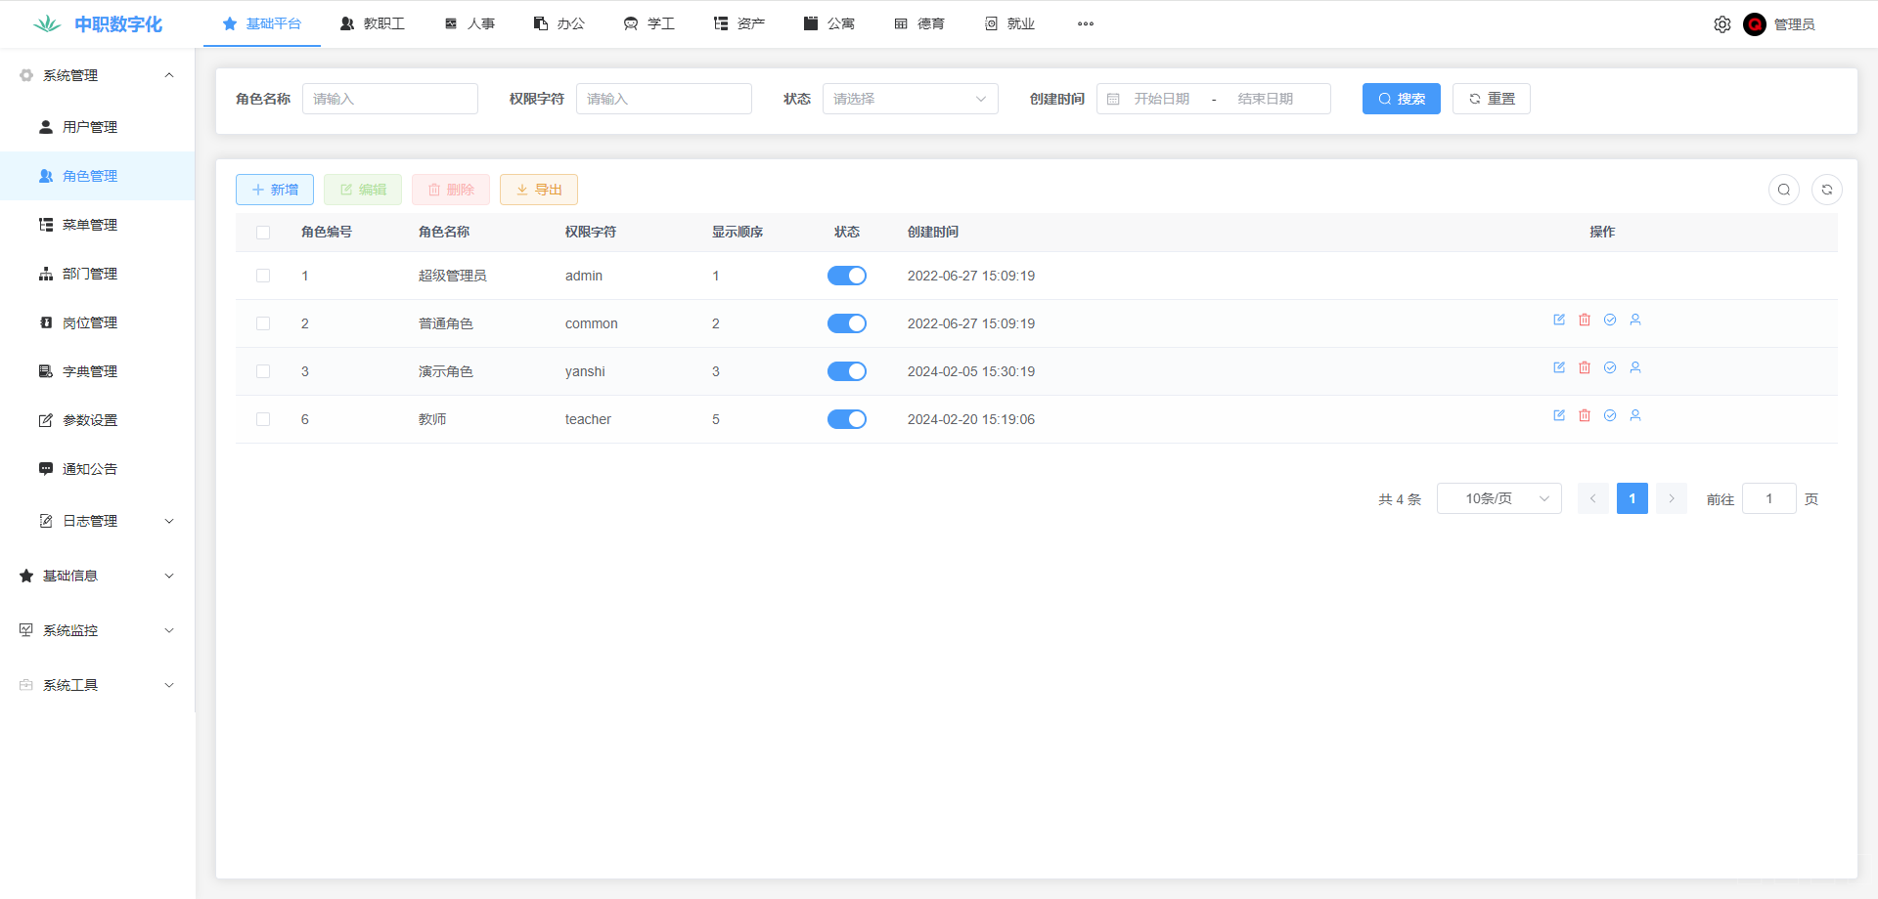The height and width of the screenshot is (899, 1878).
Task: Click the blue 搜索 button
Action: [x=1401, y=99]
